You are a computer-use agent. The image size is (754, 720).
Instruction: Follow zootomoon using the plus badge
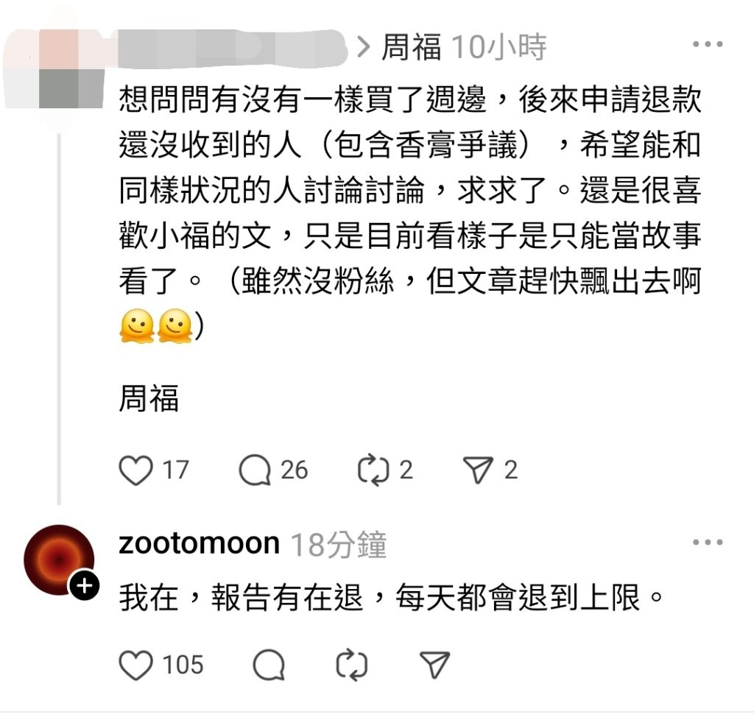coord(85,586)
